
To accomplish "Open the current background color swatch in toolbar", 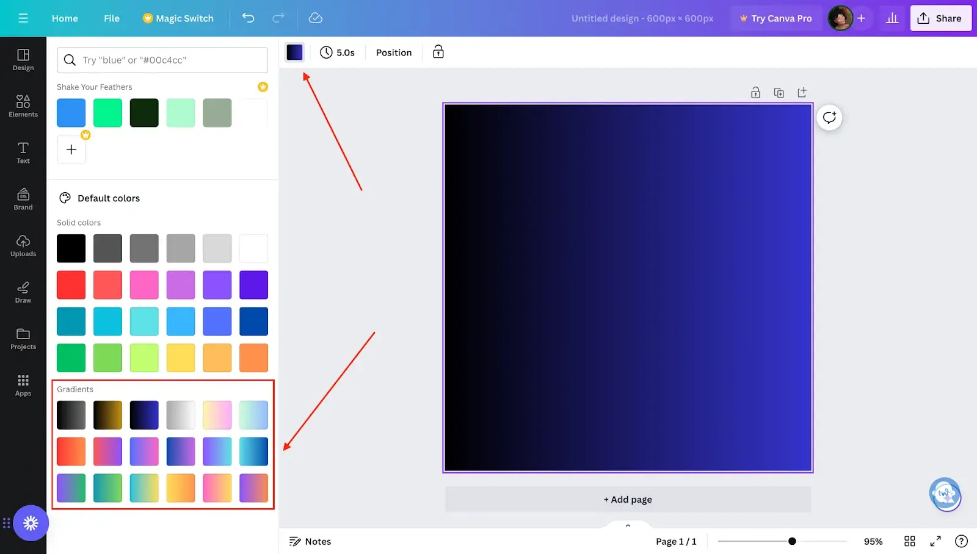I will (x=294, y=52).
